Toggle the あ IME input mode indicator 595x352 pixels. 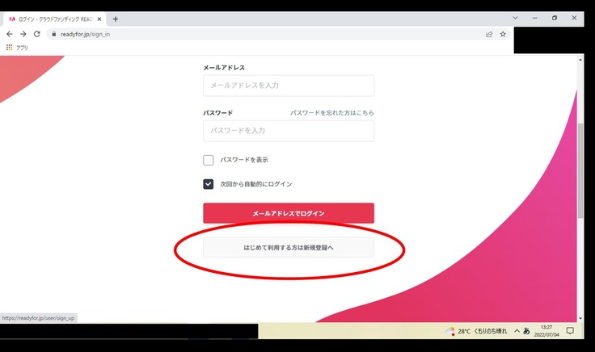(526, 331)
